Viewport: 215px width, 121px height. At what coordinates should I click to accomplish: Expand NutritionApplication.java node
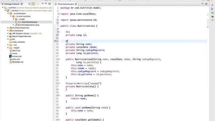tap(13, 25)
